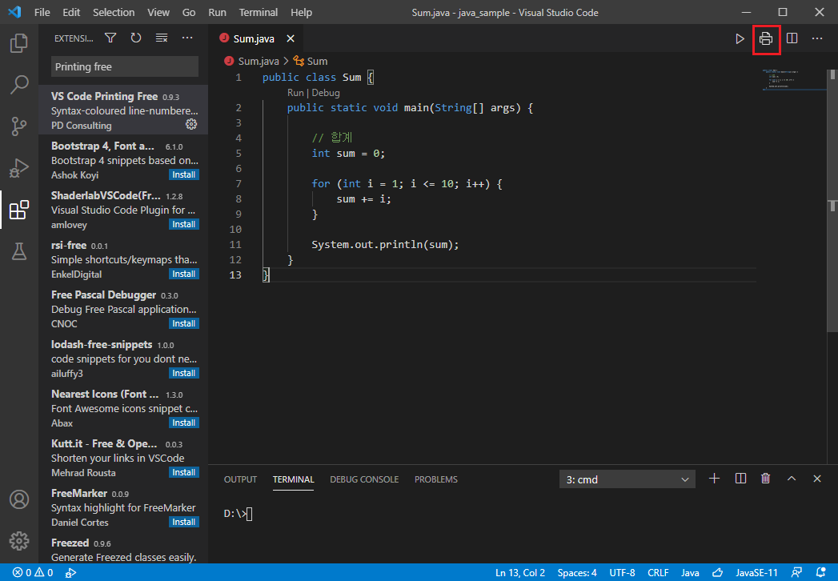This screenshot has width=838, height=581.
Task: Open the Search view in activity bar
Action: coord(19,85)
